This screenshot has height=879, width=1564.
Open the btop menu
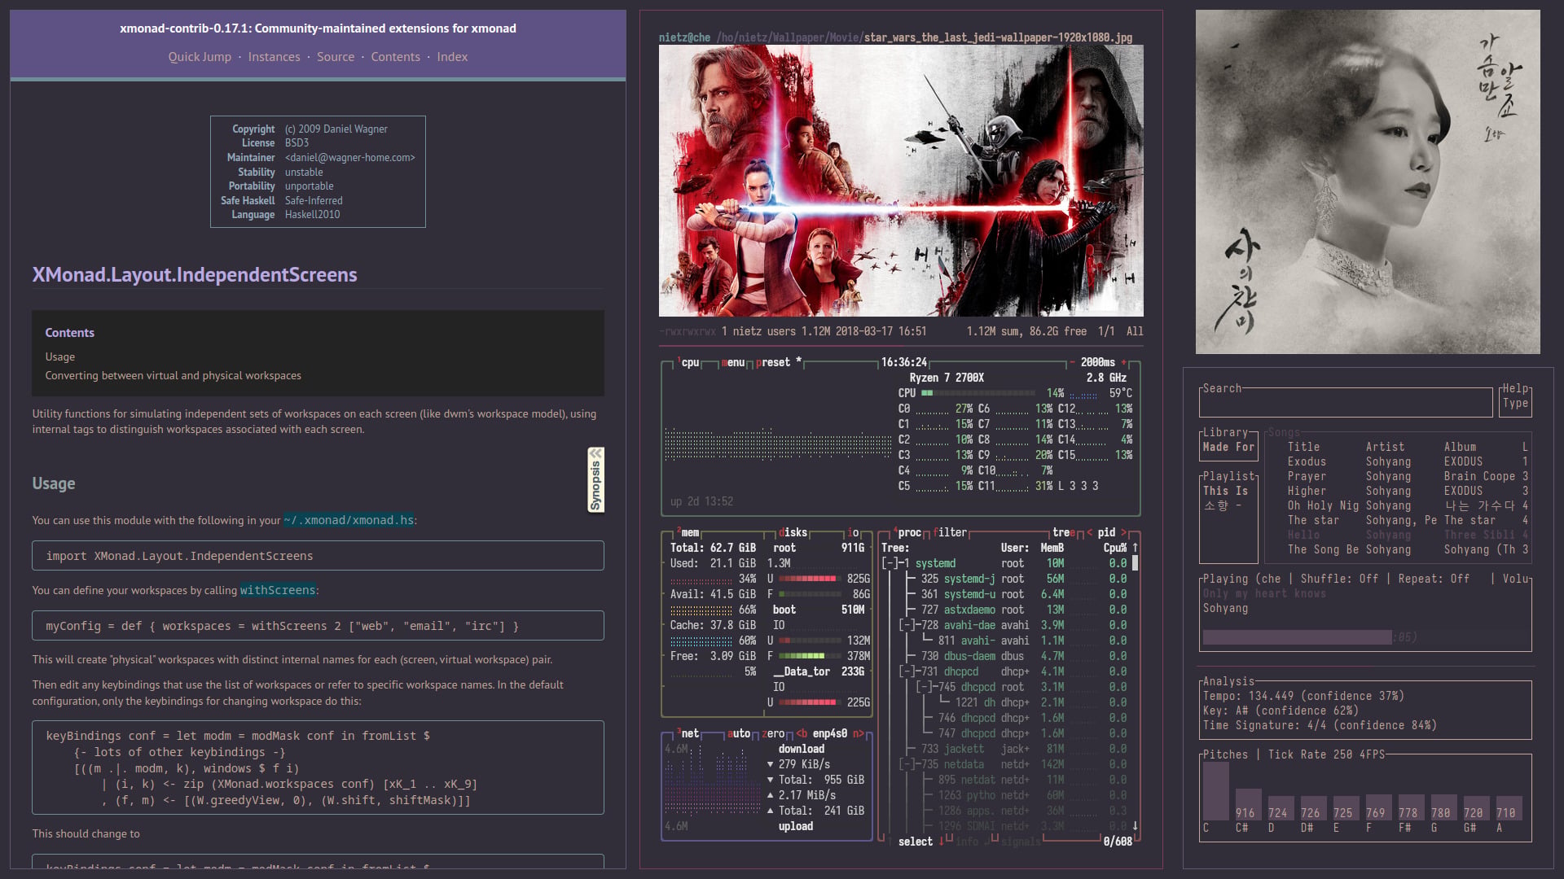click(733, 363)
